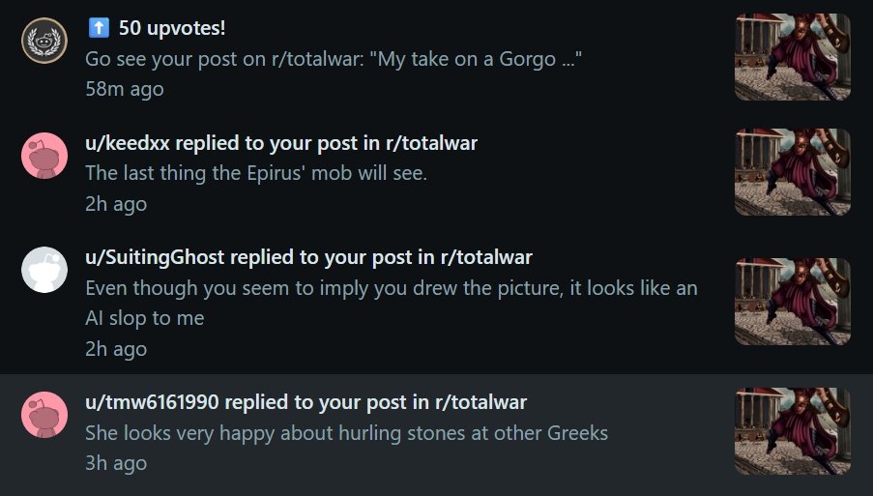The height and width of the screenshot is (496, 873).
Task: Click the reply about hurling stones at other Greeks
Action: pyautogui.click(x=346, y=432)
